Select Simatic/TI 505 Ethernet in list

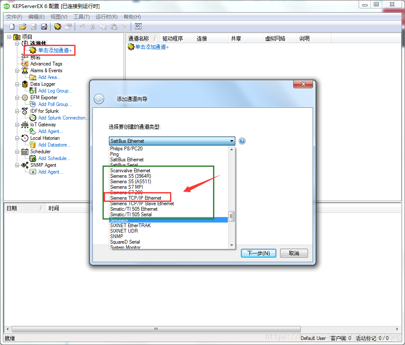[169, 209]
